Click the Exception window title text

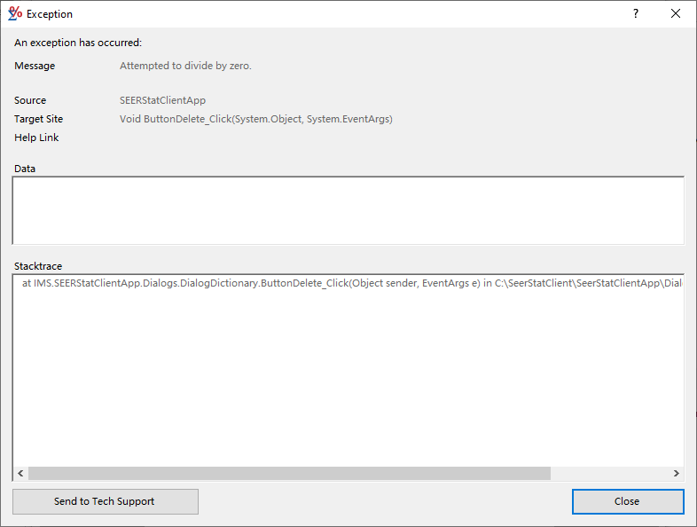coord(50,14)
